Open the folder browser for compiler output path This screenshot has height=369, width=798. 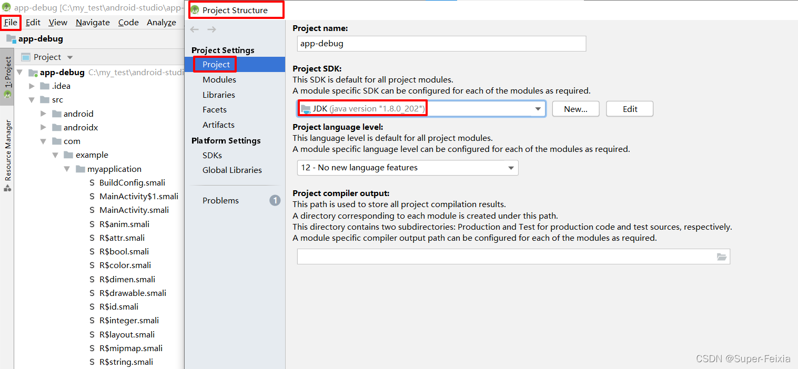click(x=722, y=257)
